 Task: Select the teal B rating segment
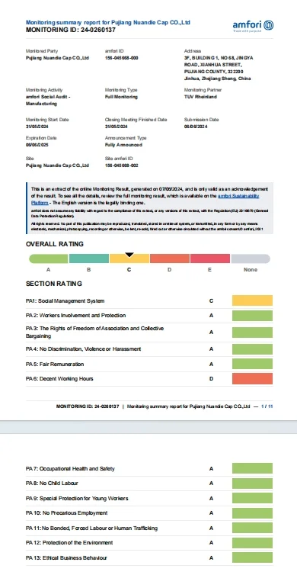click(x=89, y=259)
